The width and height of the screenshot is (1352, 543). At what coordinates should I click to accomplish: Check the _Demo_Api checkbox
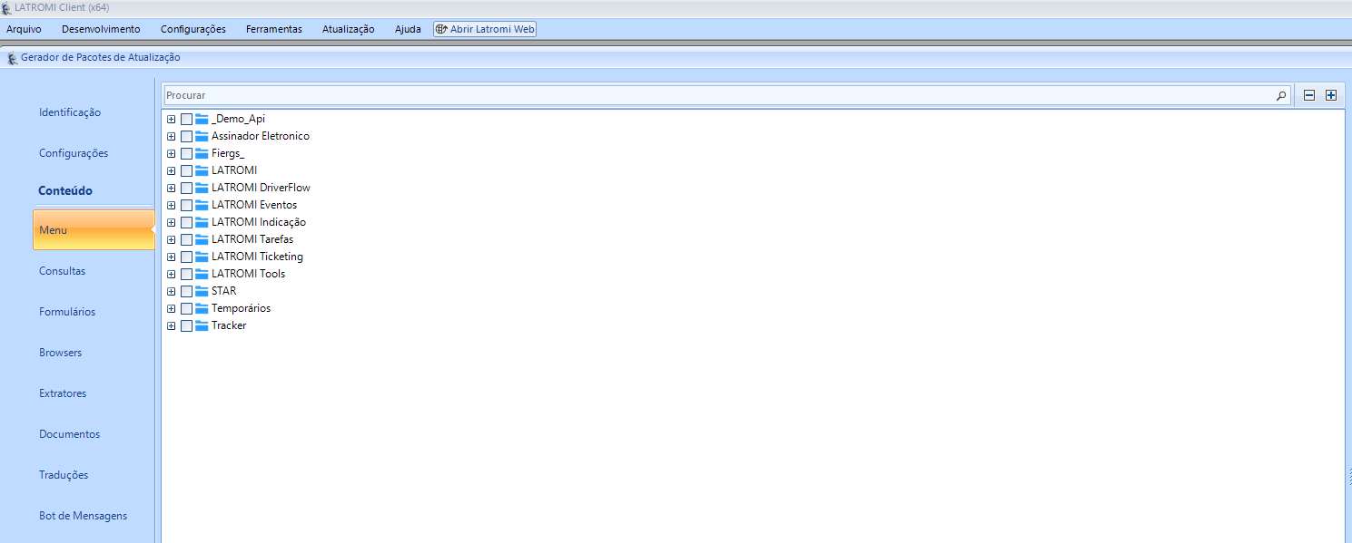pyautogui.click(x=186, y=119)
